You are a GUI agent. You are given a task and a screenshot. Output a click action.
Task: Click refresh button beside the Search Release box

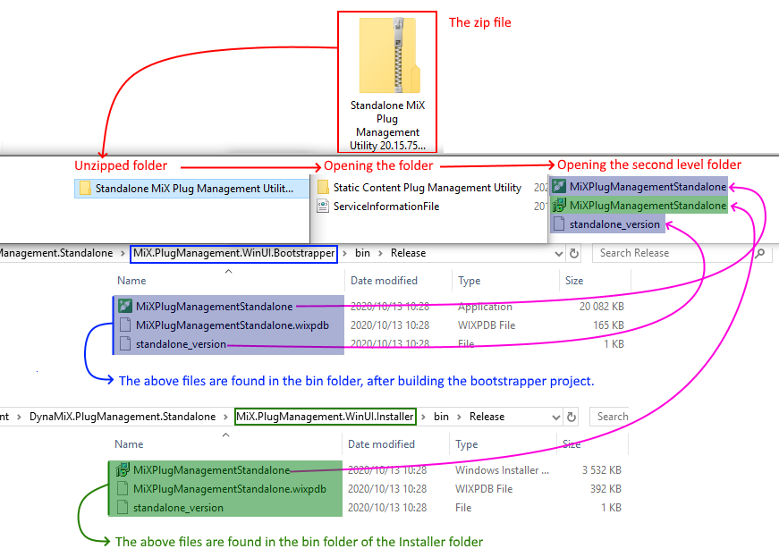coord(574,253)
